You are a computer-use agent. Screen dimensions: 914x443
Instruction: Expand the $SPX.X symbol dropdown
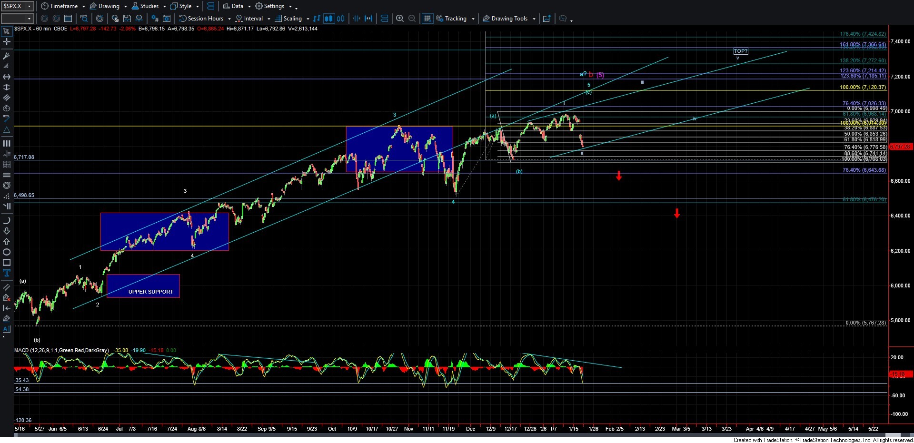point(29,6)
